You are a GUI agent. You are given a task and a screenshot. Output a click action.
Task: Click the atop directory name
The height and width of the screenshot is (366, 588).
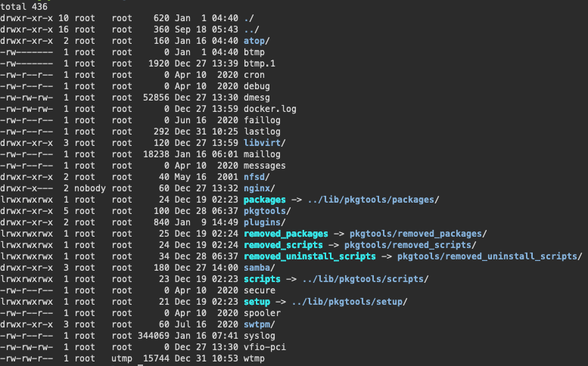(x=254, y=41)
